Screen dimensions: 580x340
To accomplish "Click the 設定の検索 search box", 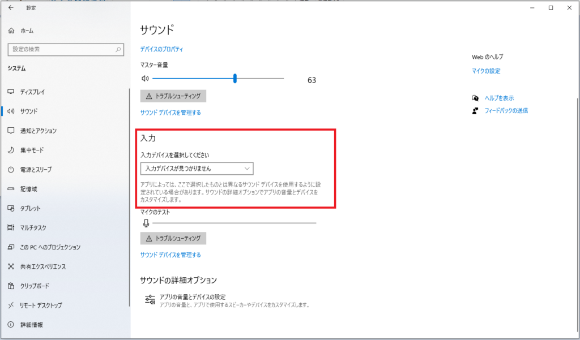I will (65, 49).
